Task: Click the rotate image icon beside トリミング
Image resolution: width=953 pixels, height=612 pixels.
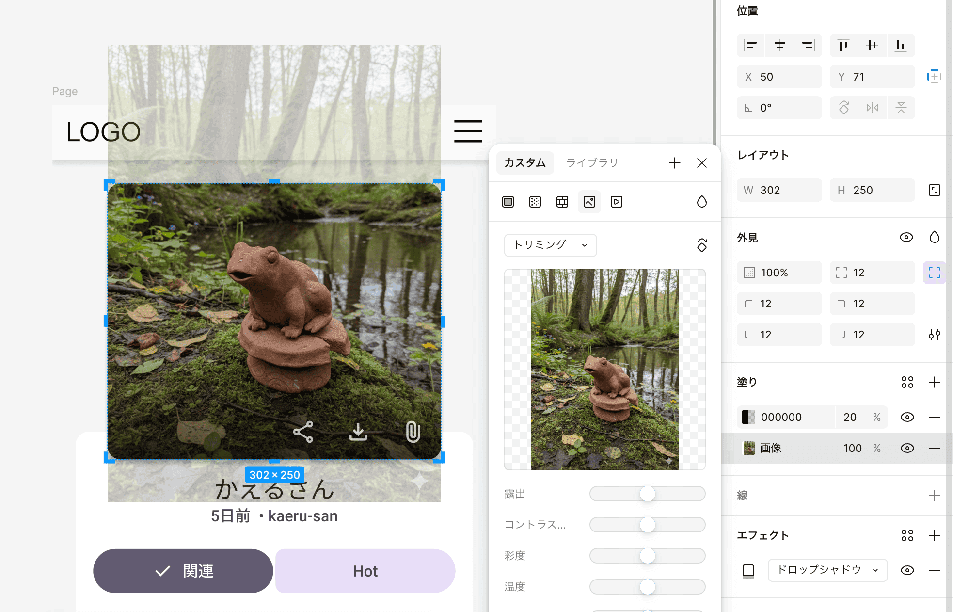Action: 701,245
